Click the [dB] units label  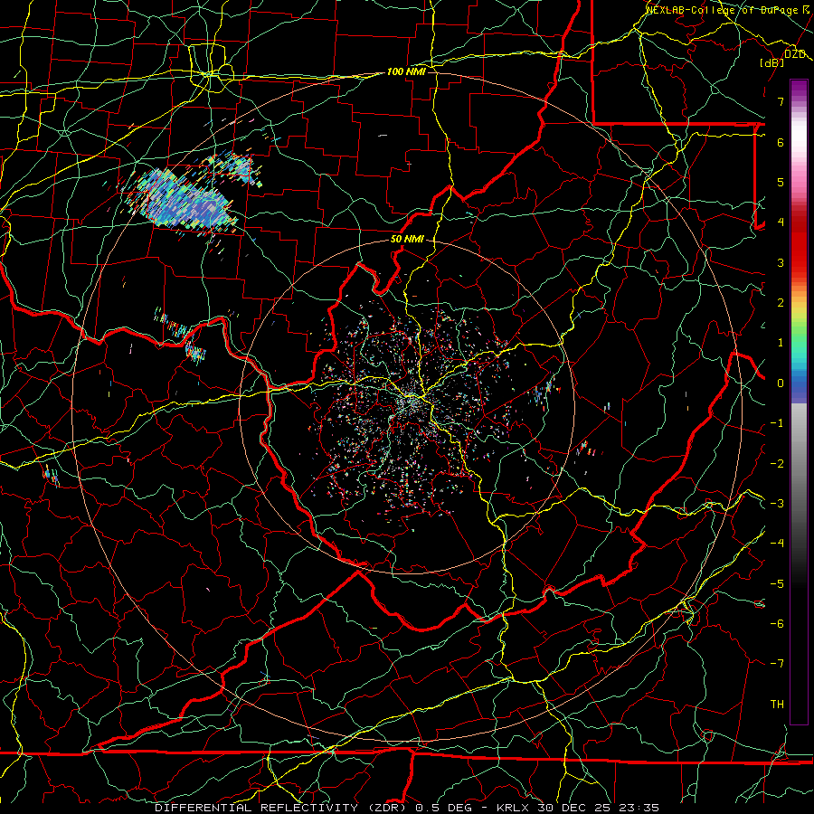point(772,62)
